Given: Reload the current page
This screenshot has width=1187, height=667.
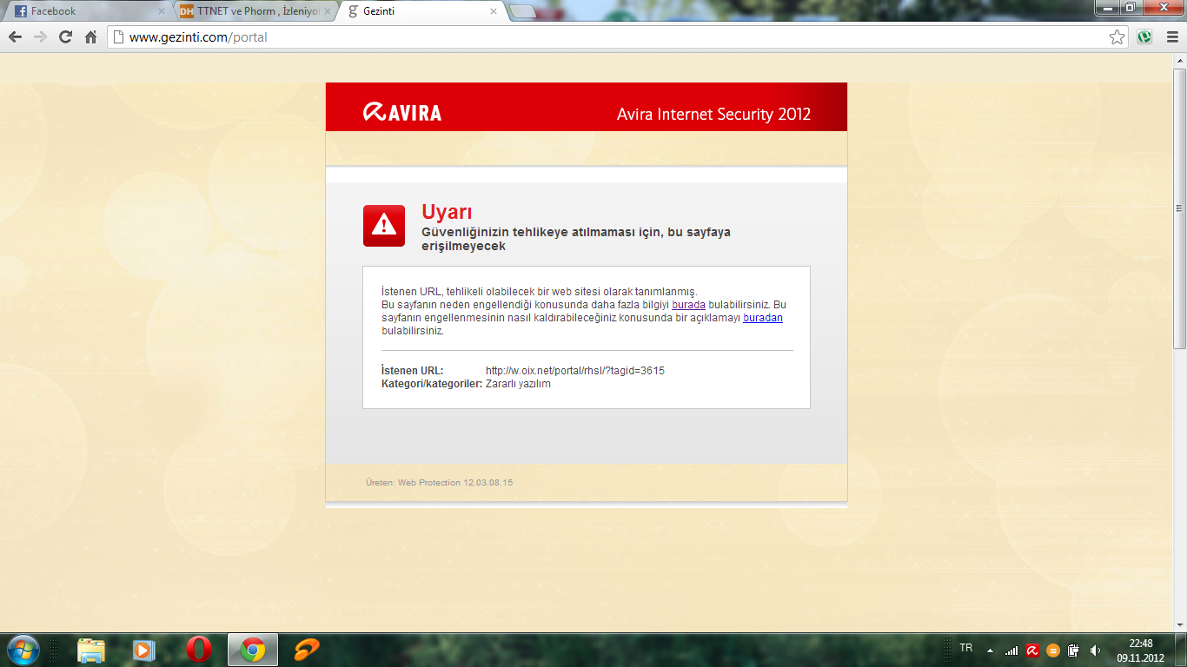Looking at the screenshot, I should coord(65,37).
